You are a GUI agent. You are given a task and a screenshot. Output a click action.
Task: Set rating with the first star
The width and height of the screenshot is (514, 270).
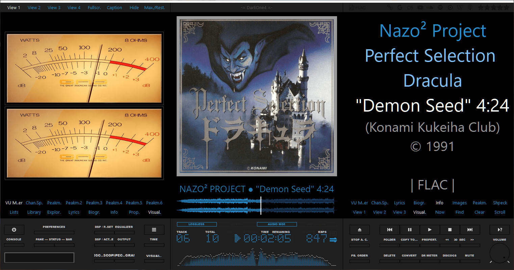481,7
